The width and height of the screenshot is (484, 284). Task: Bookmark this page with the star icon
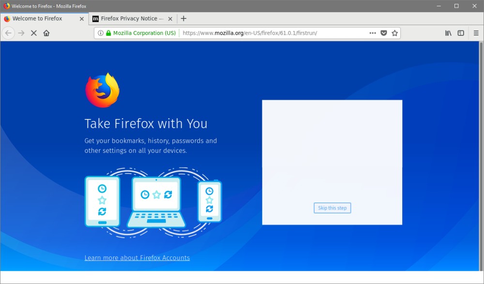click(x=395, y=33)
